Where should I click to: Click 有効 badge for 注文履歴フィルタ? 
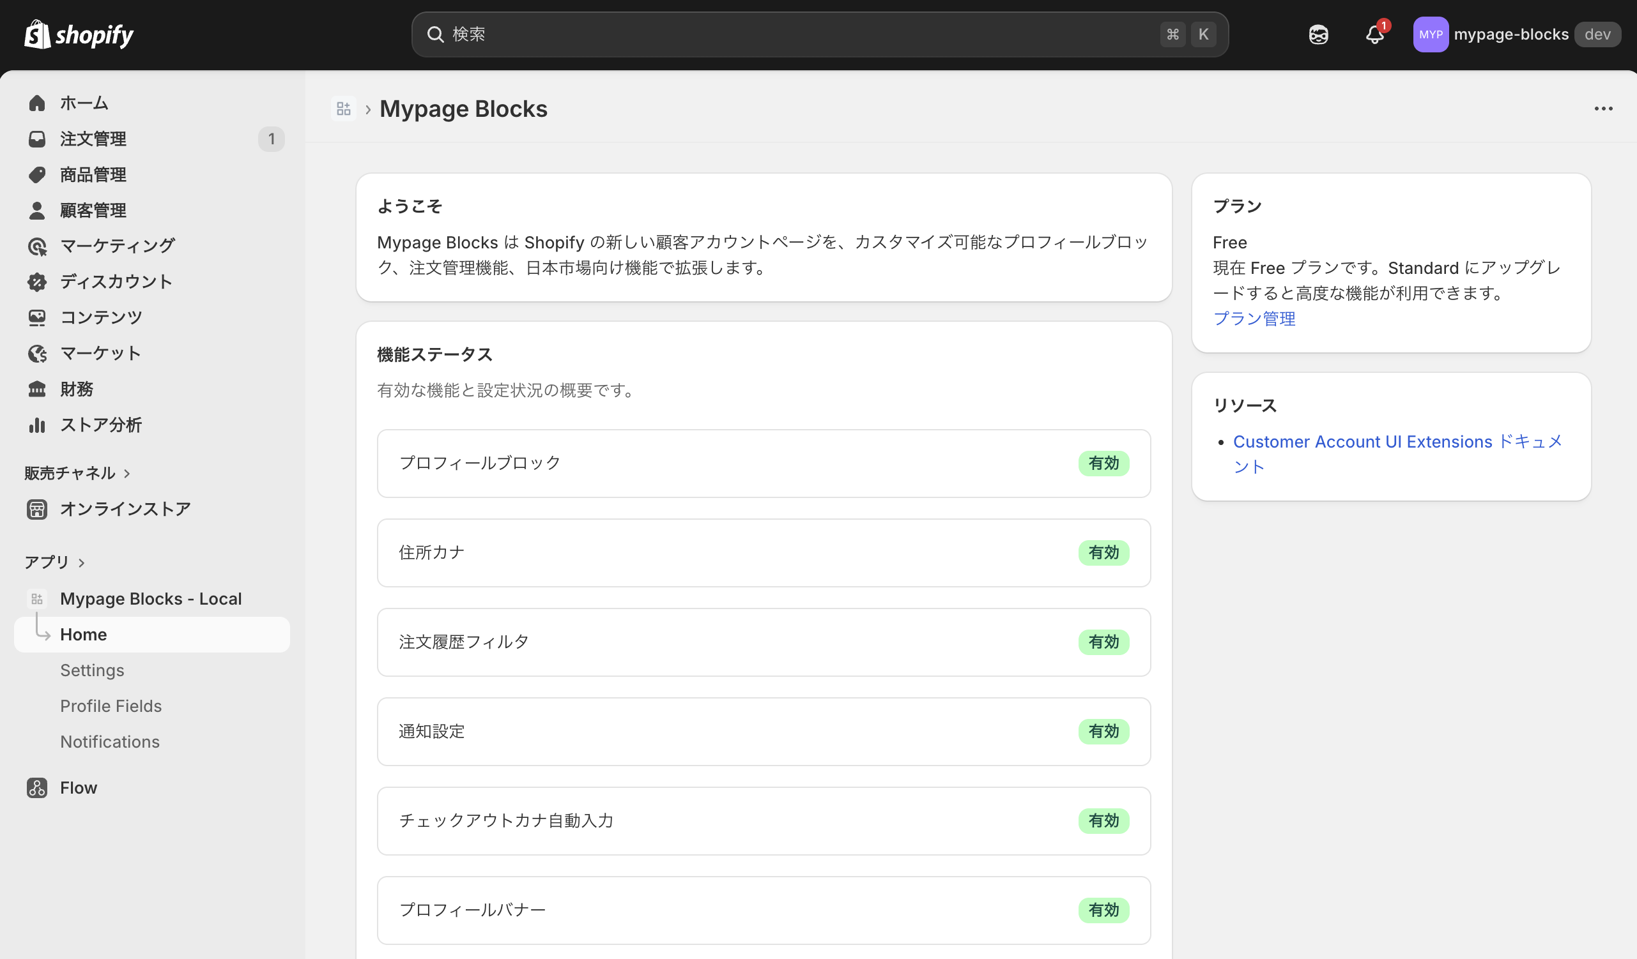pos(1103,642)
